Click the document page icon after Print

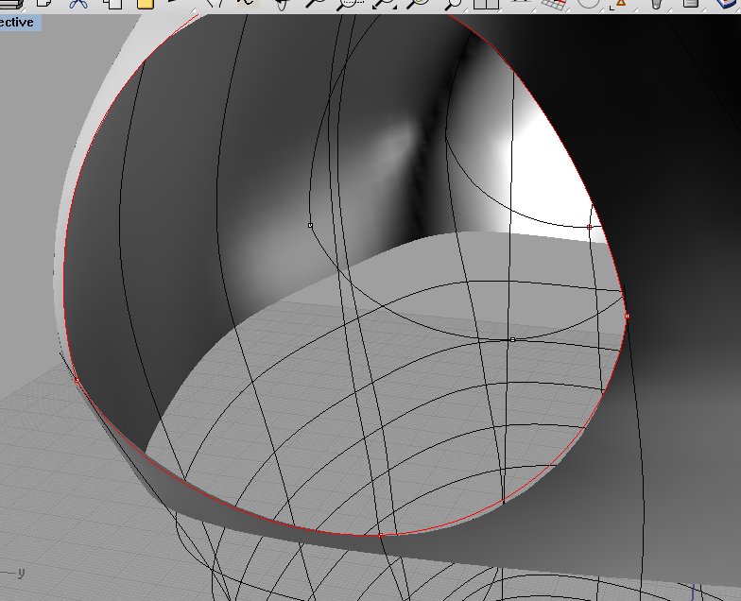[x=43, y=4]
